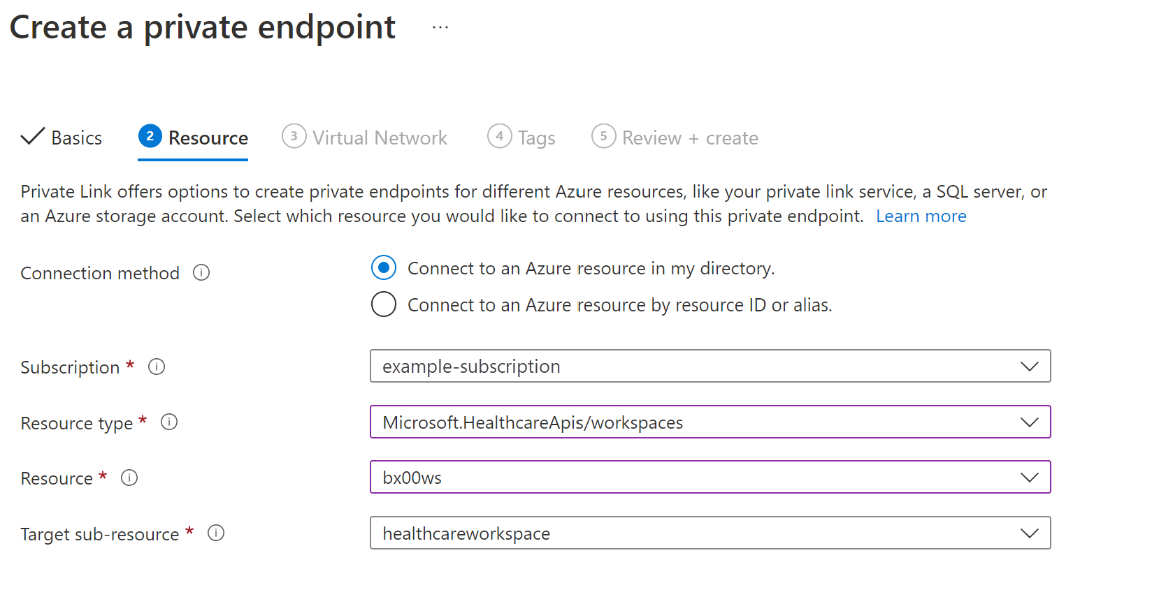Click the Connection method label
Image resolution: width=1152 pixels, height=613 pixels.
tap(100, 273)
